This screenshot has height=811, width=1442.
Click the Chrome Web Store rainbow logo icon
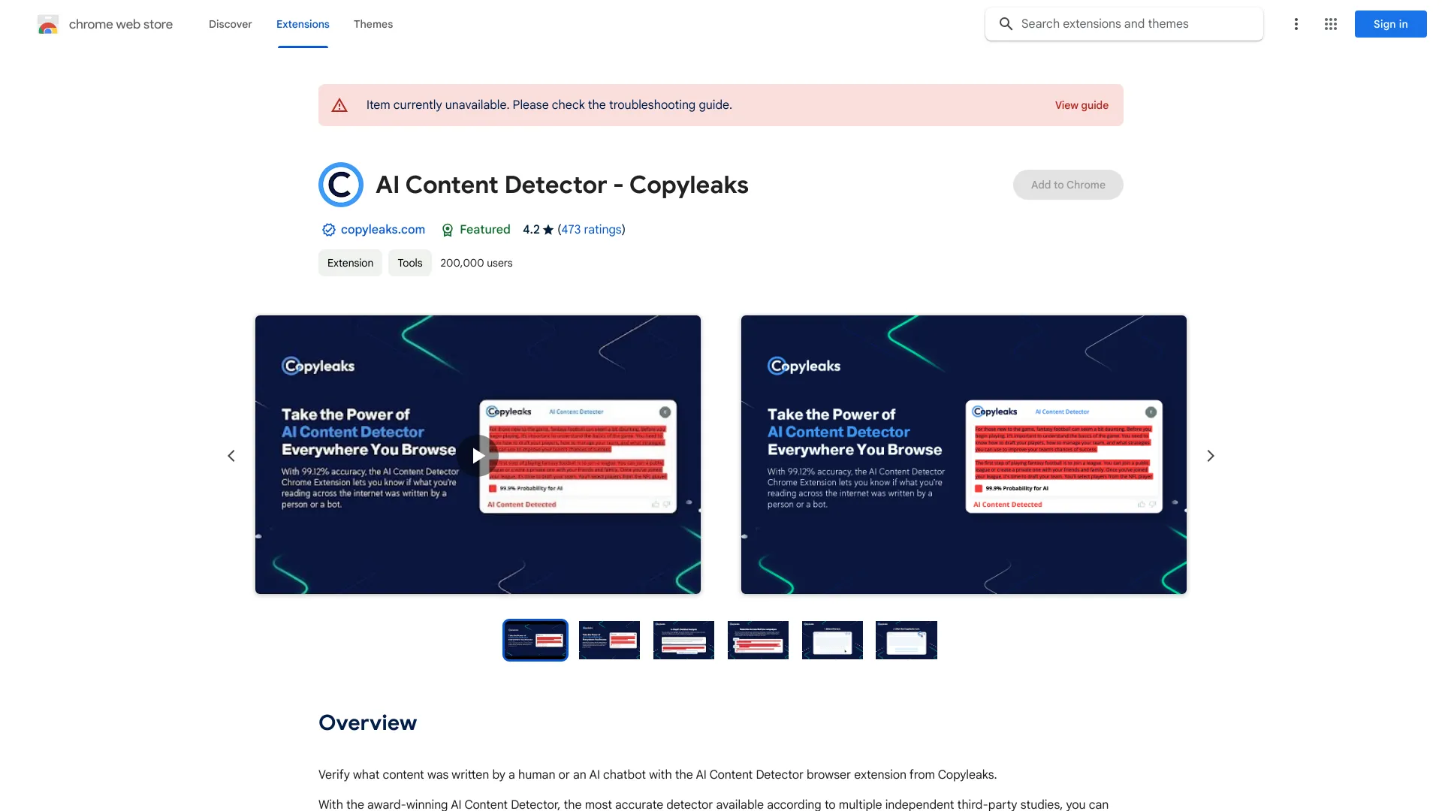coord(47,24)
